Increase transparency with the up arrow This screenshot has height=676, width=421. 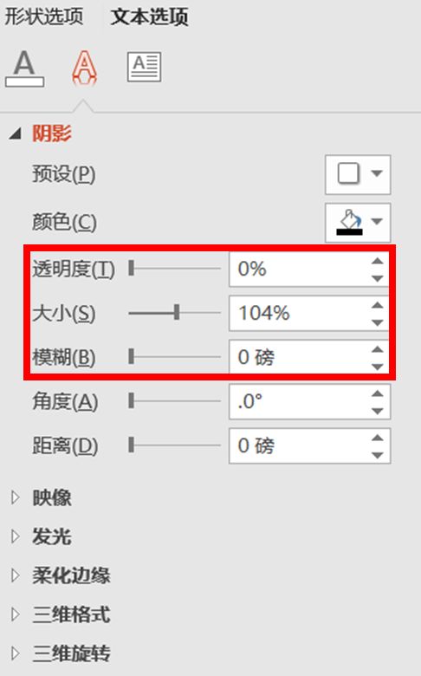[378, 261]
